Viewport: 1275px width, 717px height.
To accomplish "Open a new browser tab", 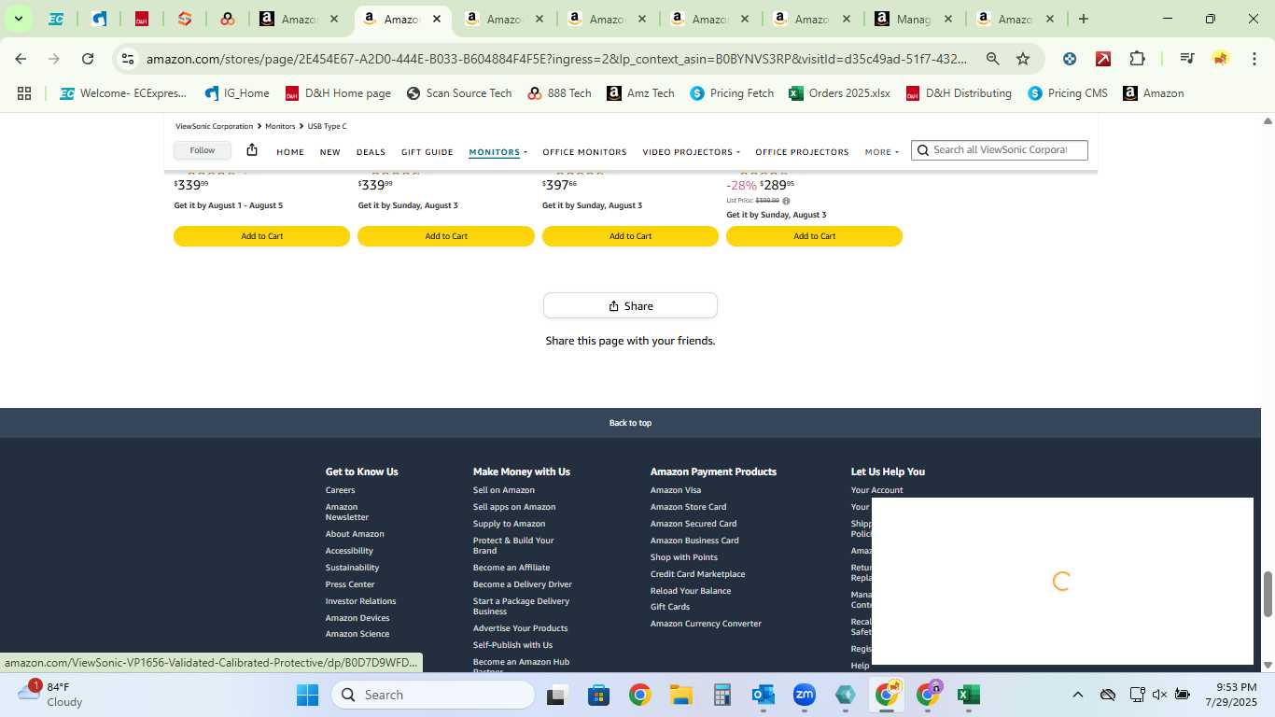I will [x=1083, y=19].
